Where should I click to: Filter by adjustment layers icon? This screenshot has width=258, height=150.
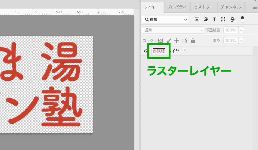206,19
